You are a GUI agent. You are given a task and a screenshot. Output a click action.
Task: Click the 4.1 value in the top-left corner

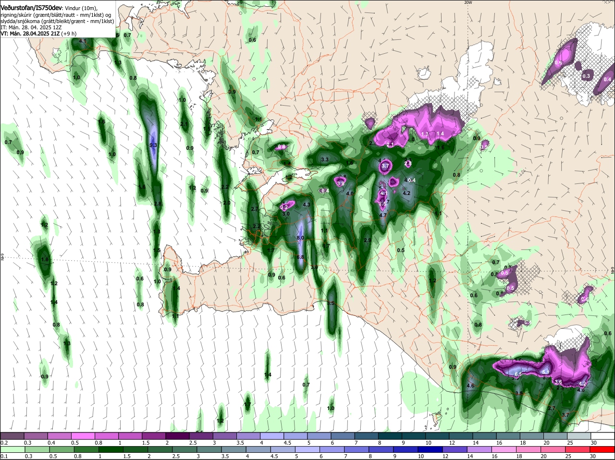(82, 41)
